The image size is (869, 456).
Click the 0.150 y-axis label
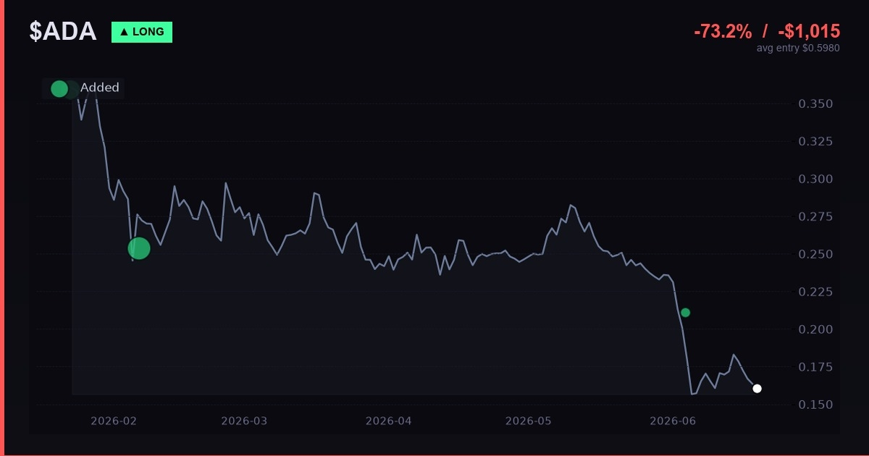point(815,405)
